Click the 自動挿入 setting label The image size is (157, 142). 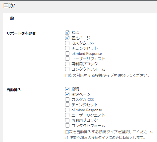pyautogui.click(x=14, y=90)
